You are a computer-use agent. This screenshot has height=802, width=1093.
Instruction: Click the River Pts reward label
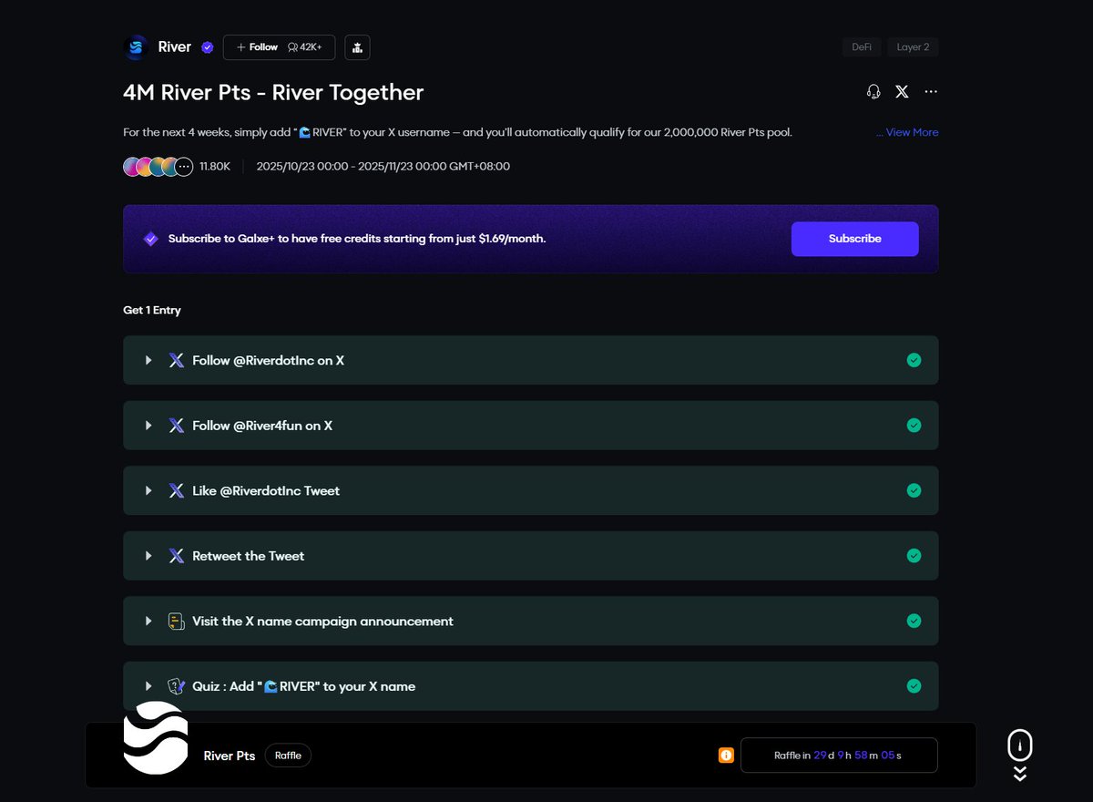point(230,756)
